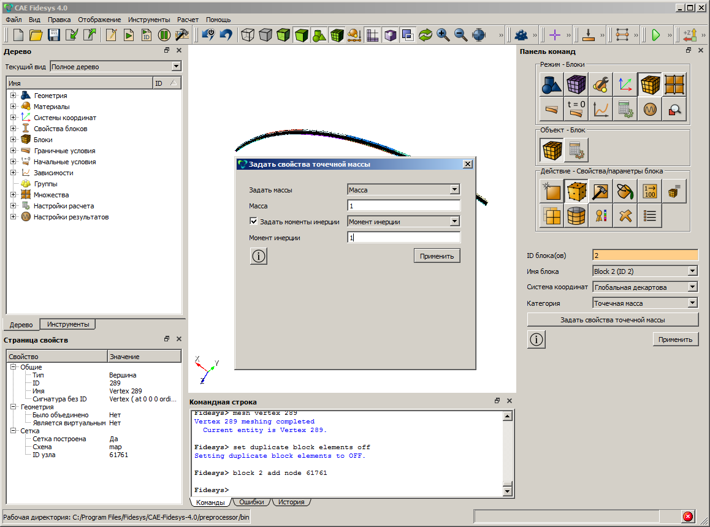Click Применить button in point mass dialog
The image size is (710, 527).
[x=437, y=256]
